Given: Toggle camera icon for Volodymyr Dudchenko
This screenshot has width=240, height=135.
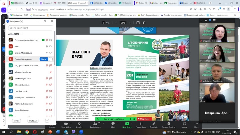Looking at the screenshot, I should pyautogui.click(x=51, y=97).
